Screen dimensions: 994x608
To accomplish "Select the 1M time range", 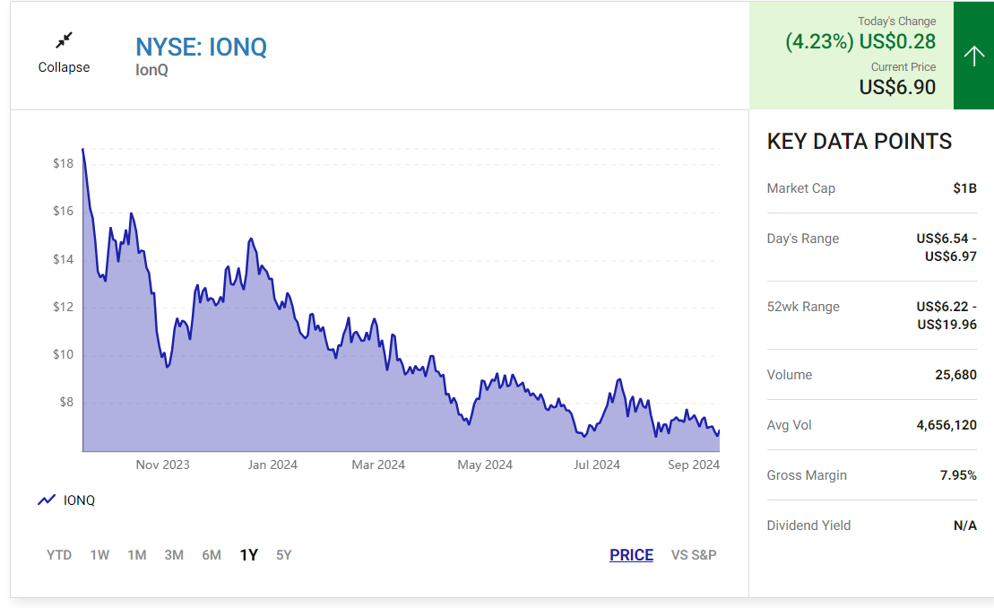I will tap(137, 555).
